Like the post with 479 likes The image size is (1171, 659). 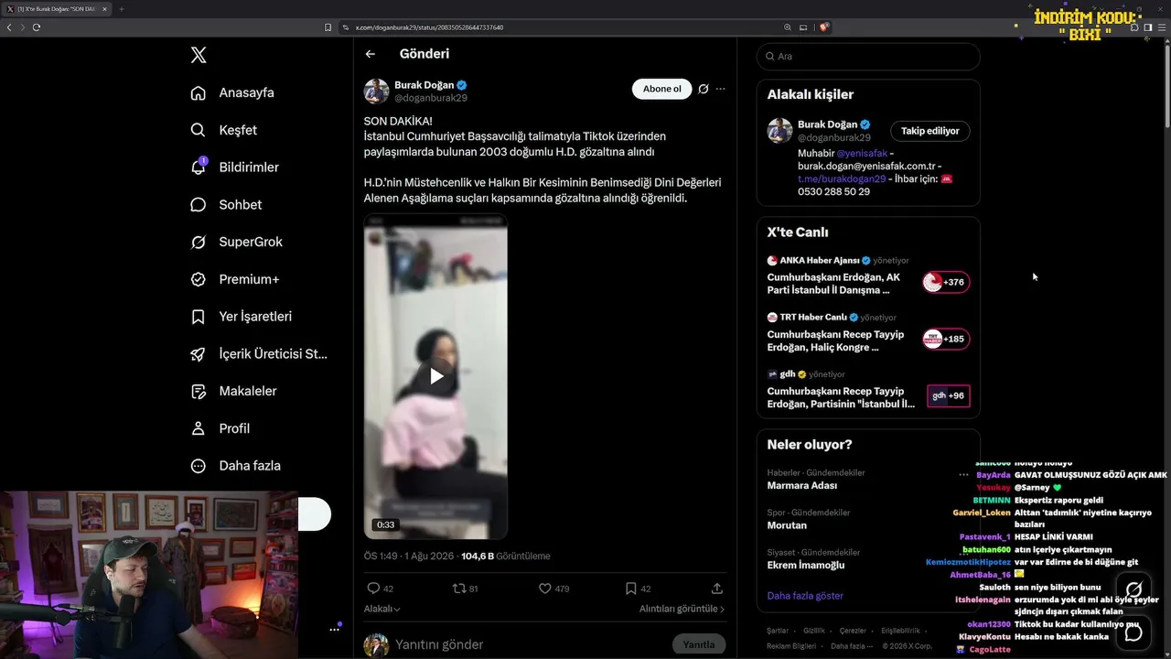[x=544, y=589]
